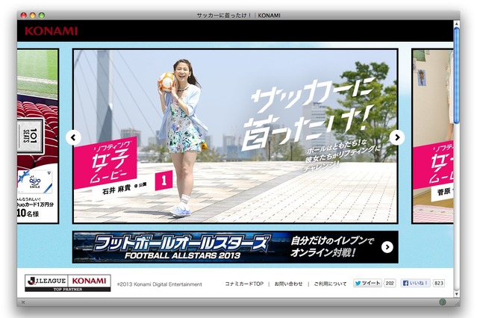The height and width of the screenshot is (318, 477).
Task: Click the vertical scrollbar thumb
Action: [x=457, y=75]
